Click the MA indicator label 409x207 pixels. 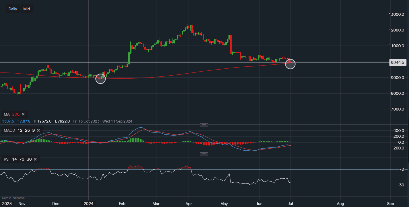(7, 114)
